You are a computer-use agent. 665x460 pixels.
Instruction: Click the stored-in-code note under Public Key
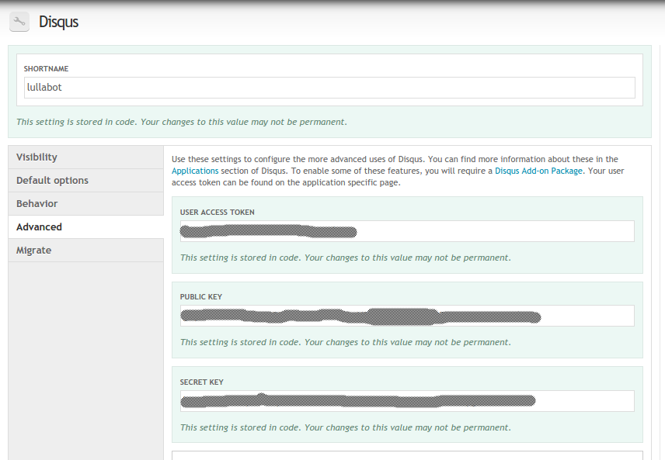coord(346,342)
